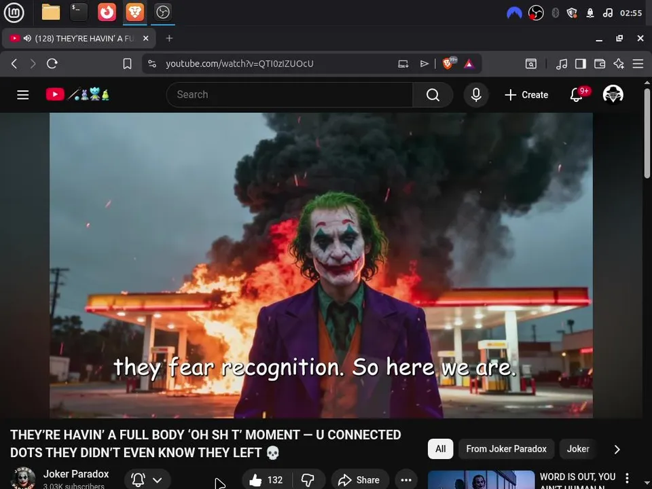Click the video title THEY'RE HAVIN' A FULL BODY
652x489 pixels.
205,443
